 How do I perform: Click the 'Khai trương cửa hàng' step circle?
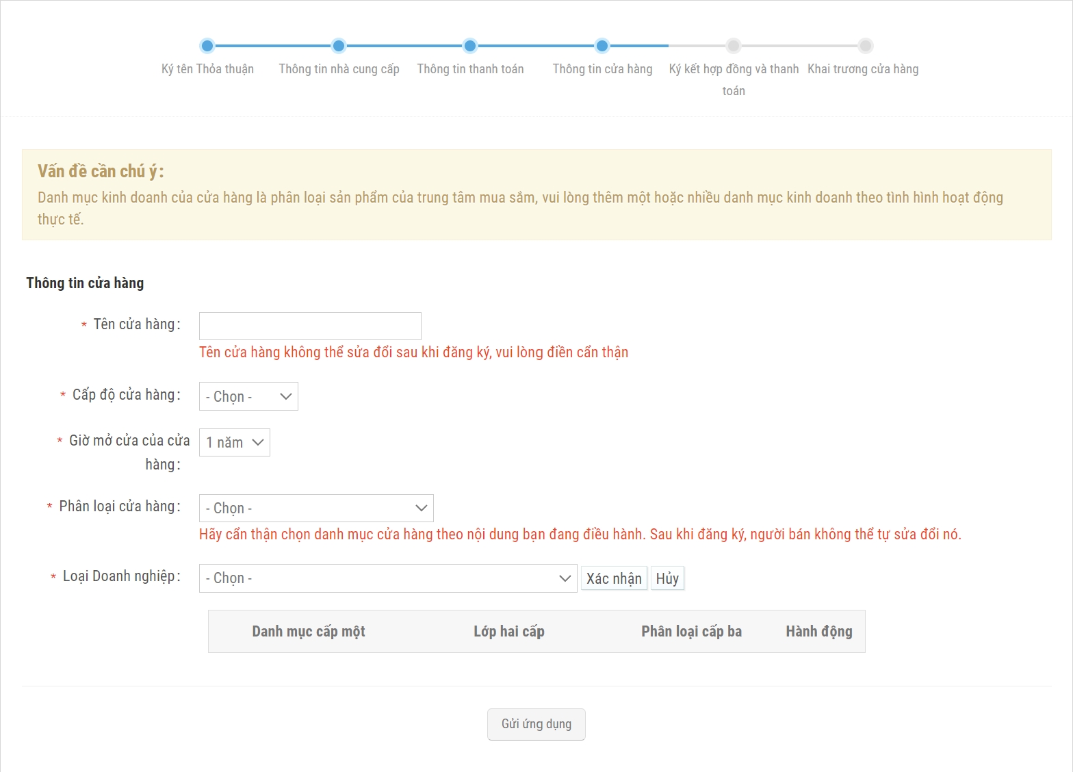[x=866, y=46]
